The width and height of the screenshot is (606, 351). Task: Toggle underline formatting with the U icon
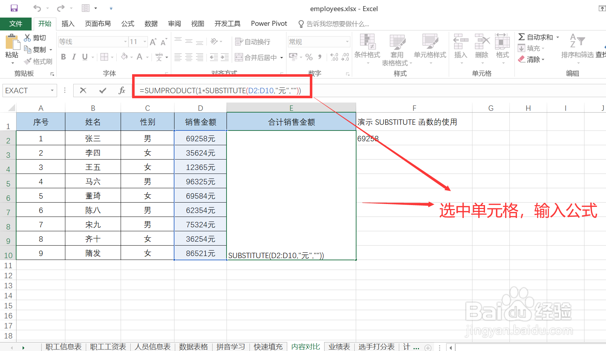[85, 57]
